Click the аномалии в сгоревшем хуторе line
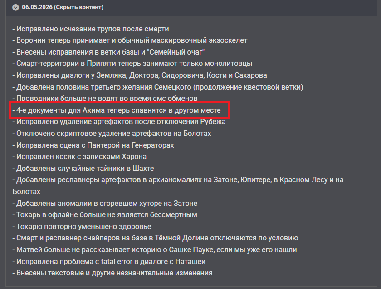The width and height of the screenshot is (381, 289). coord(105,203)
